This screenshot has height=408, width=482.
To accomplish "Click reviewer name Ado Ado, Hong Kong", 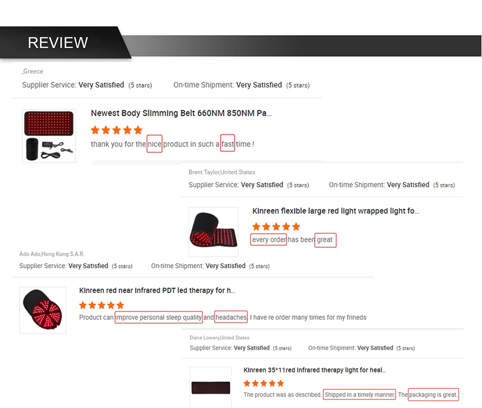I will (52, 254).
